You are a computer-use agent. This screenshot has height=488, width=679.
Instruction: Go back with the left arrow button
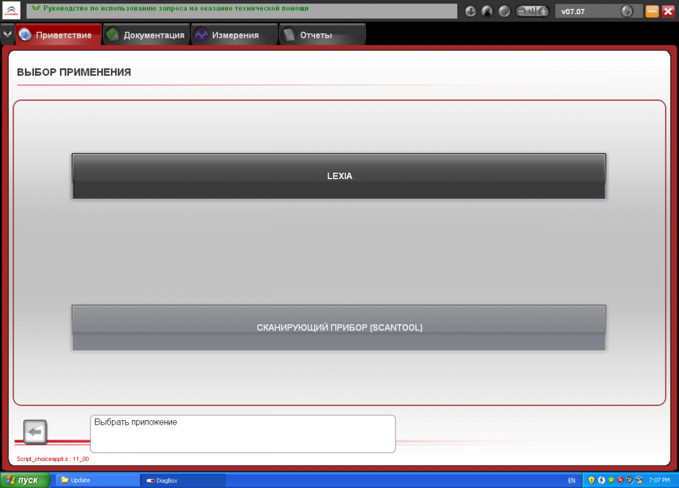(x=35, y=432)
